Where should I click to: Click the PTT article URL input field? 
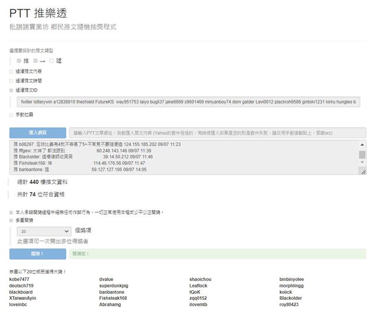point(217,132)
